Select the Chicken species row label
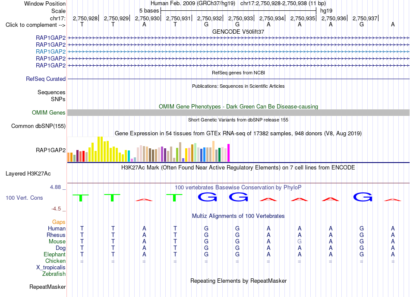The width and height of the screenshot is (410, 297). pos(55,261)
